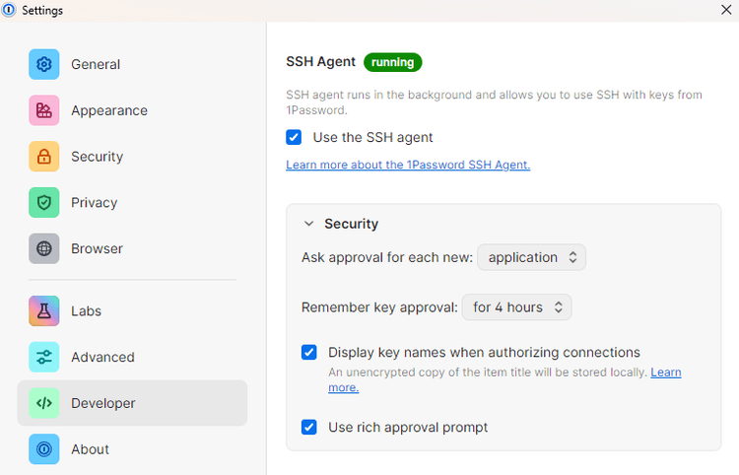Click the Developer code brackets icon
This screenshot has height=475, width=739.
click(x=43, y=403)
